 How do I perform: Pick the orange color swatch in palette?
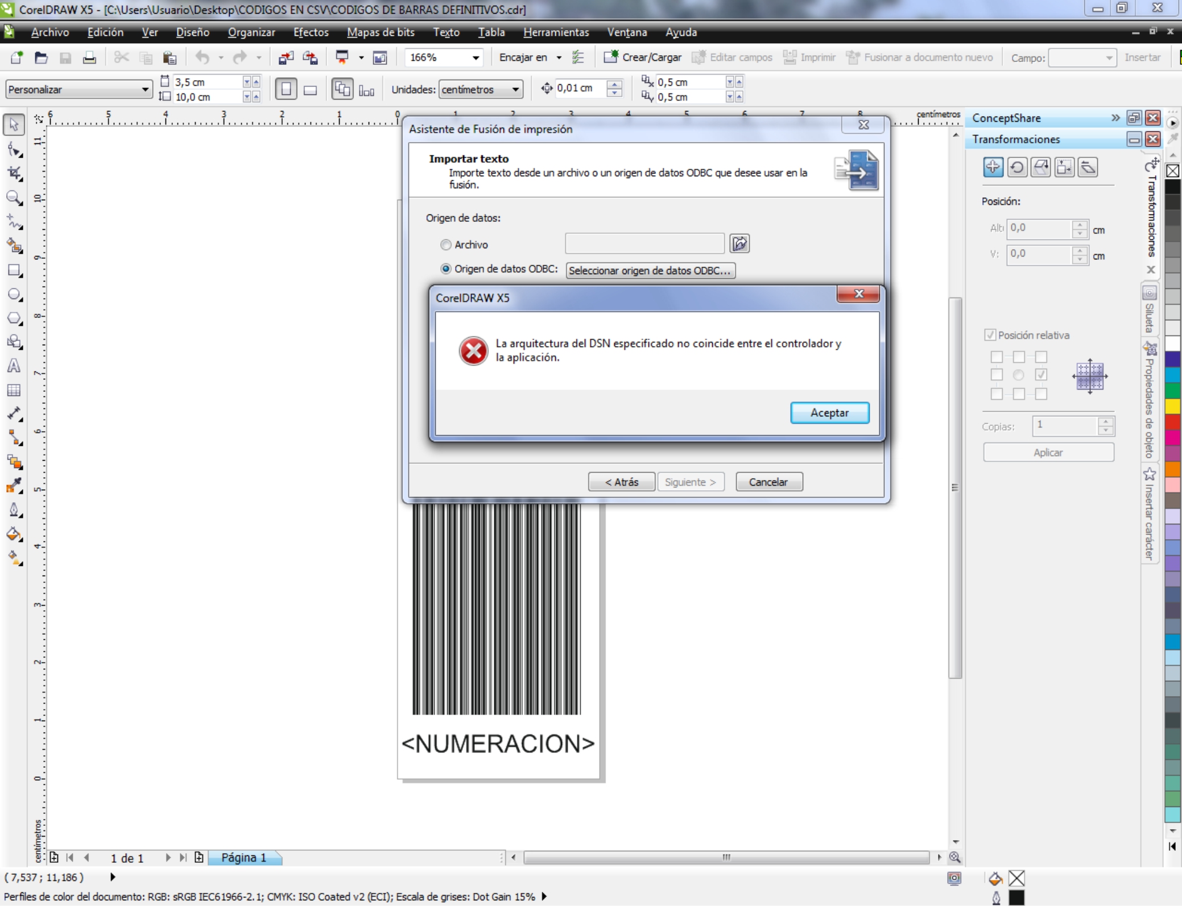(1173, 469)
